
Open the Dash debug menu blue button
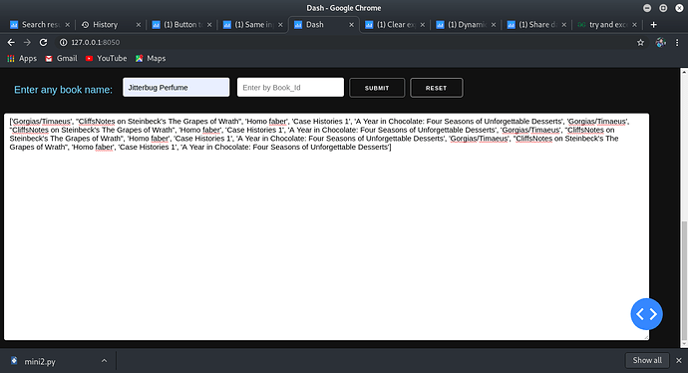[x=647, y=314]
